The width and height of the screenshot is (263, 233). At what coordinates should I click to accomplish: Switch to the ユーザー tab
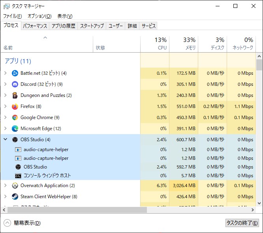point(116,26)
